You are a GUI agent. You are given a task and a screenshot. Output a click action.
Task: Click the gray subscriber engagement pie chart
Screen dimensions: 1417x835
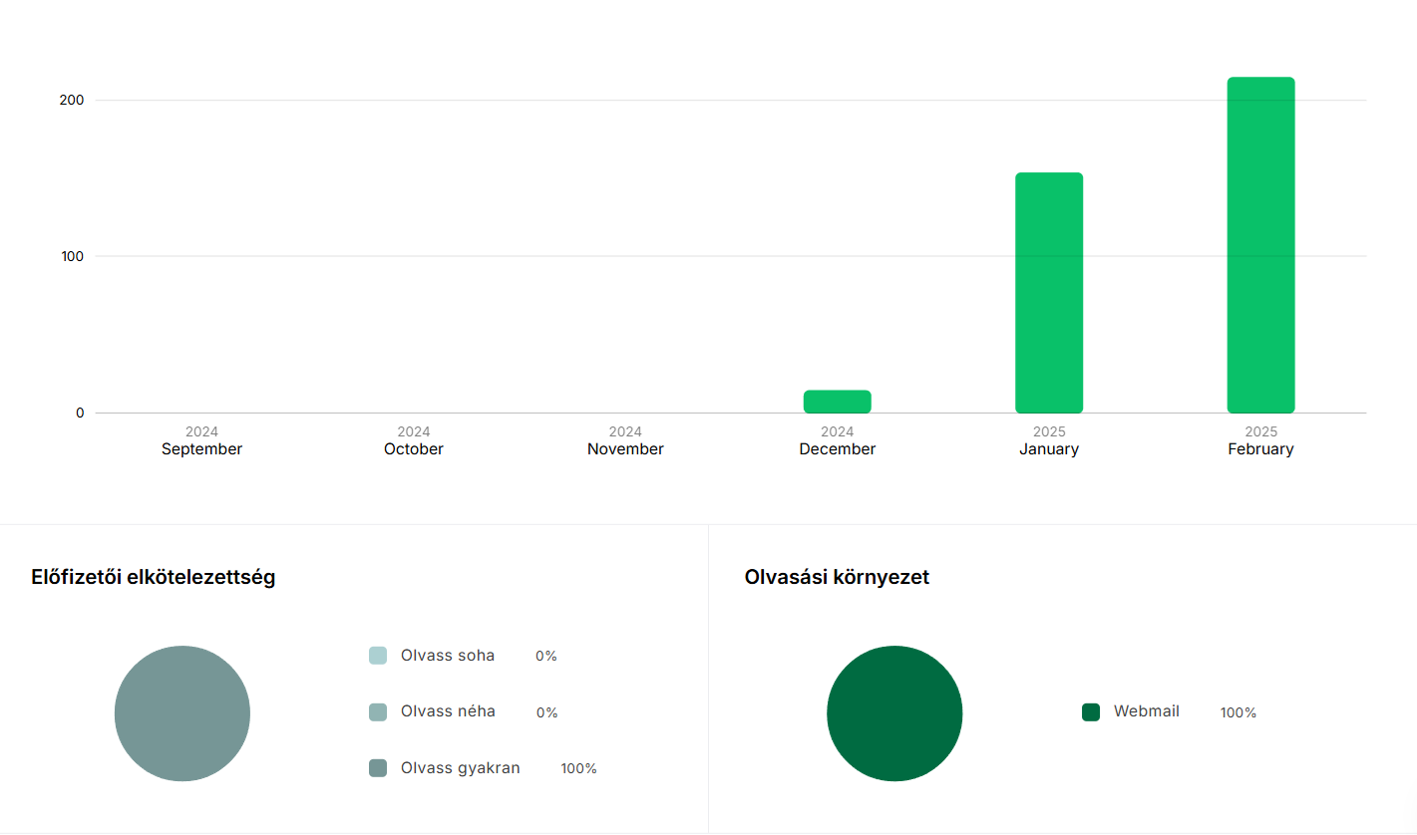point(182,713)
